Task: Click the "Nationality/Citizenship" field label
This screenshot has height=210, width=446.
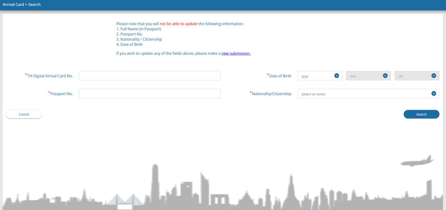Action: pos(271,94)
